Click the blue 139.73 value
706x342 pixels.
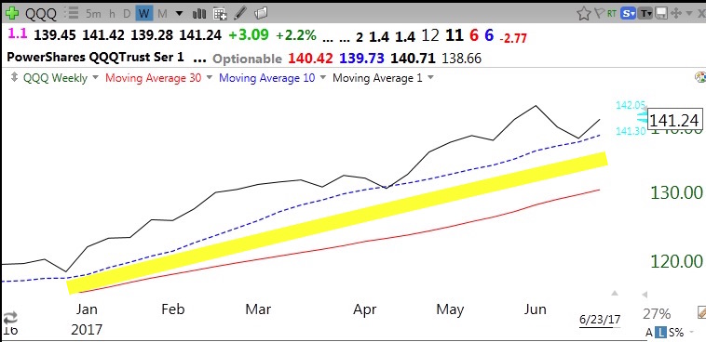point(361,58)
